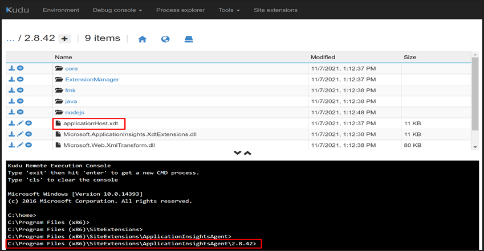Download the fmk folder
The image size is (484, 251).
[x=11, y=90]
